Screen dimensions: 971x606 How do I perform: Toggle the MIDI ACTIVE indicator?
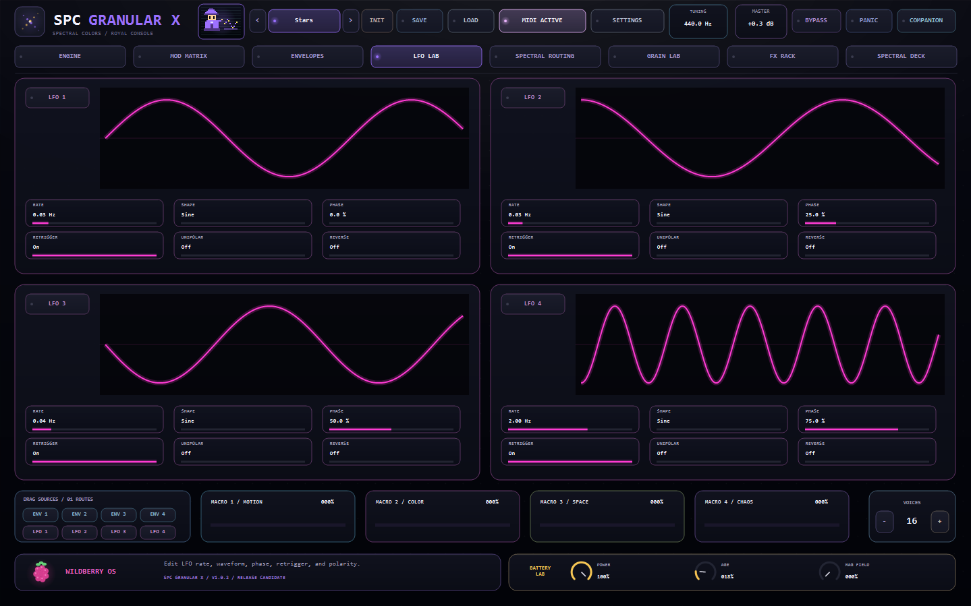tap(543, 21)
